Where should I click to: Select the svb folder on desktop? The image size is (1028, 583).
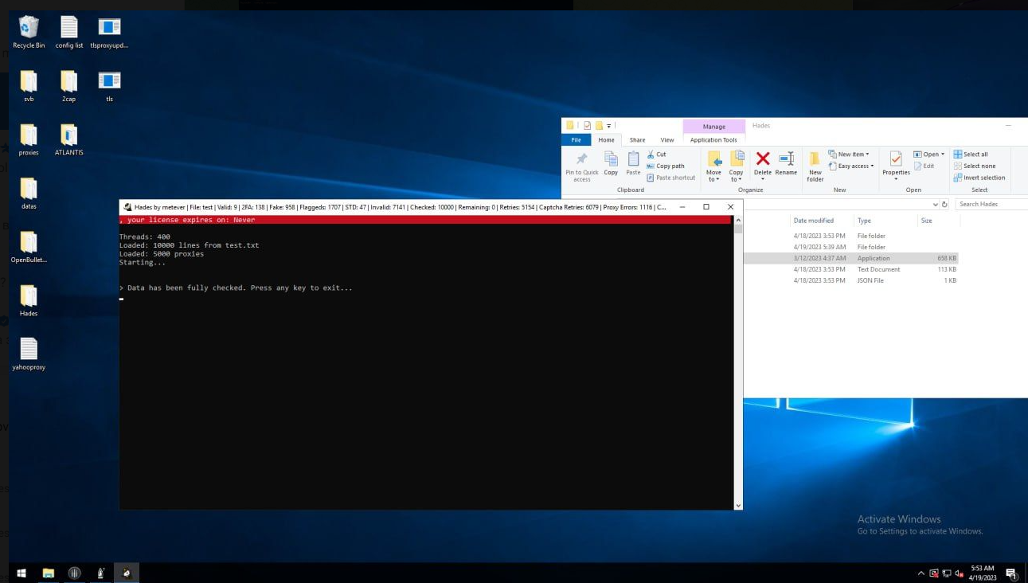click(29, 86)
